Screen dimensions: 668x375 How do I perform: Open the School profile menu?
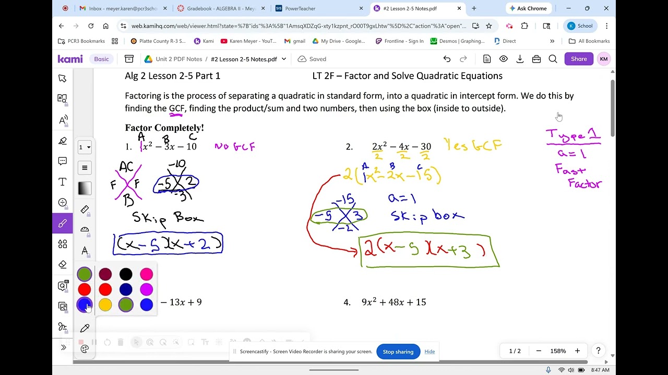(x=580, y=26)
